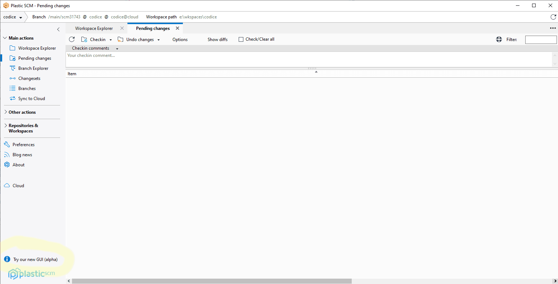Open the Cloud section

pyautogui.click(x=17, y=185)
